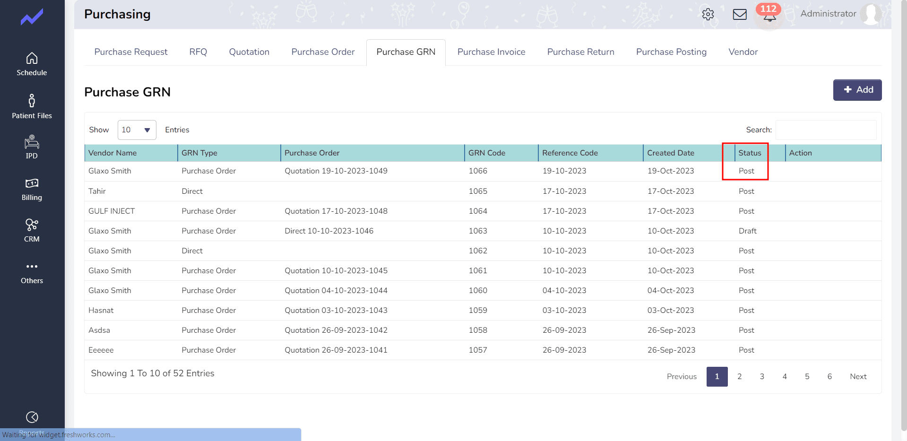Image resolution: width=907 pixels, height=441 pixels.
Task: Jump to page 3 in pagination
Action: coord(761,377)
